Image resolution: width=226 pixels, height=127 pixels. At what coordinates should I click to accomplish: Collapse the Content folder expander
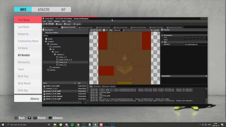(x=44, y=42)
